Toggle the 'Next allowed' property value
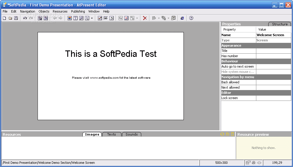The image size is (293, 167). click(x=273, y=87)
